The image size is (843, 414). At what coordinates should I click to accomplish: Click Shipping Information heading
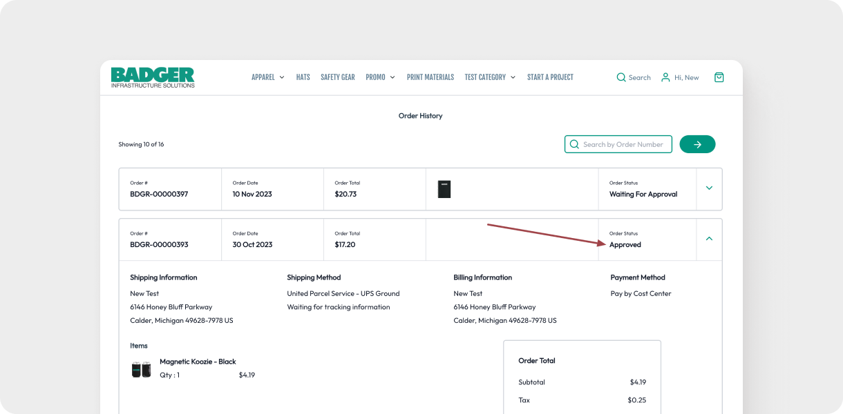[x=164, y=277]
